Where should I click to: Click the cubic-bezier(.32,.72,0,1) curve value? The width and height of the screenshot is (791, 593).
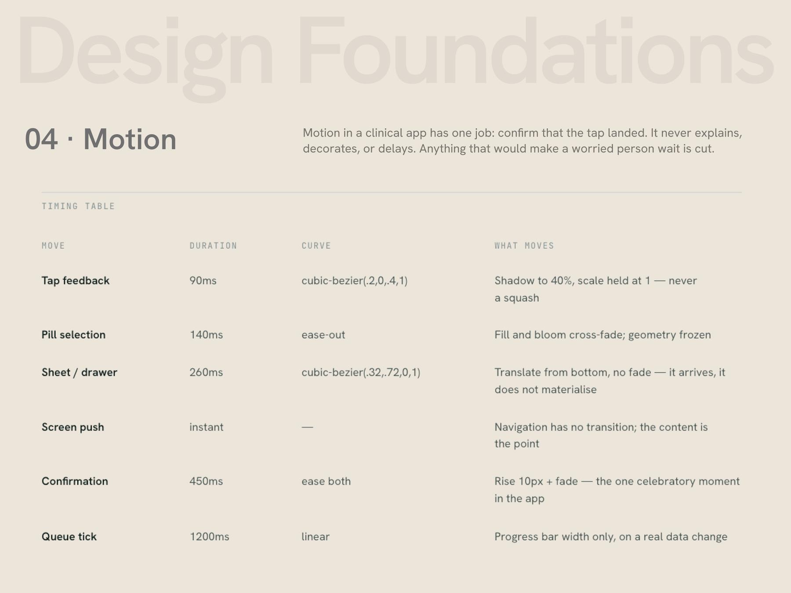(361, 372)
